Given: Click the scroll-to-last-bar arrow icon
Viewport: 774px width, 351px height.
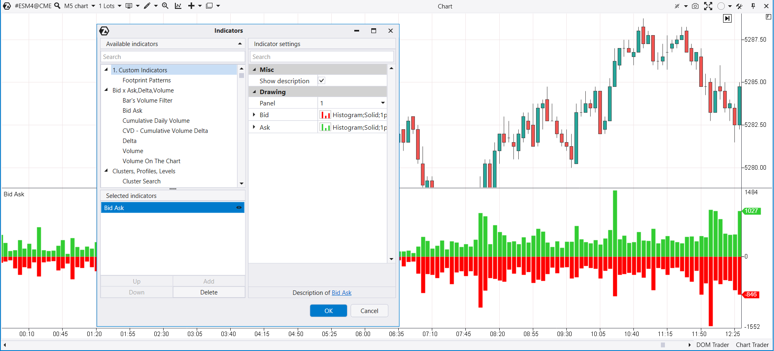Looking at the screenshot, I should (727, 18).
